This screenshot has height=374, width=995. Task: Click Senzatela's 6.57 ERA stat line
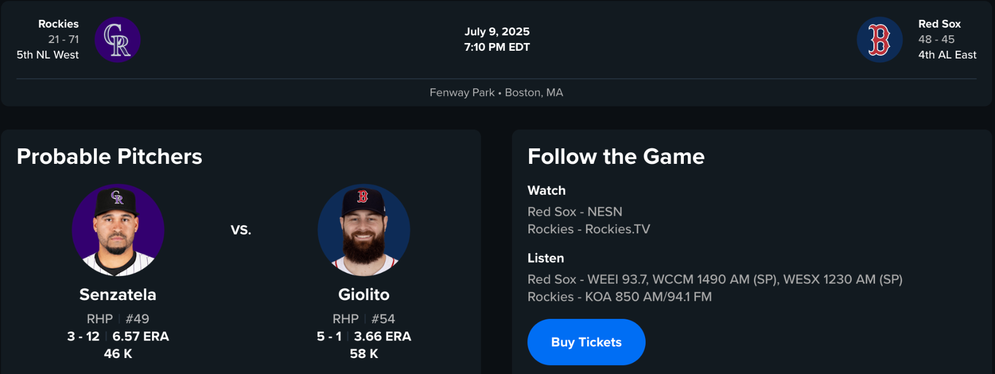click(140, 336)
